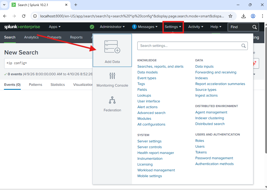
Task: Expand the Activity dropdown
Action: 196,27
